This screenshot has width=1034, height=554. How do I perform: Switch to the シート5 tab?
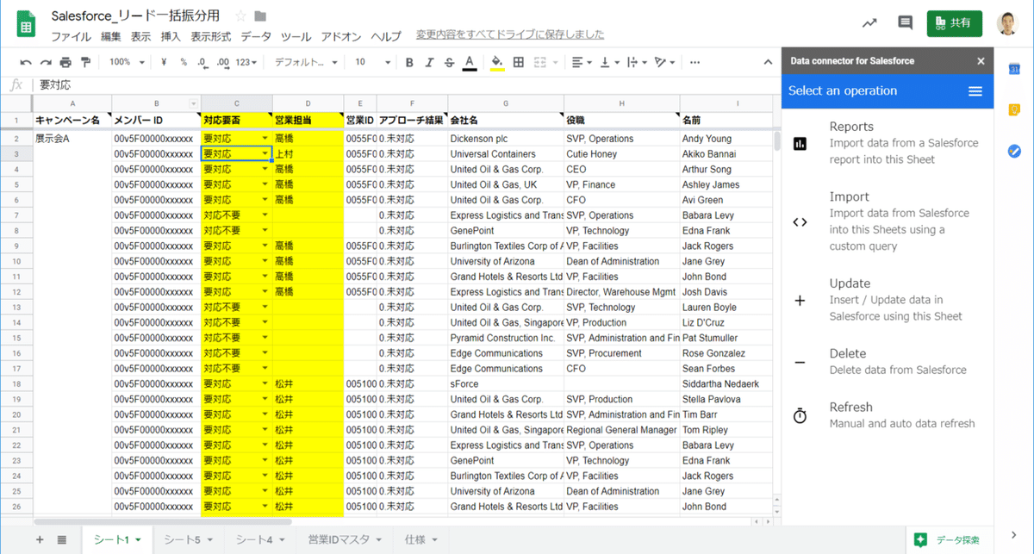190,540
